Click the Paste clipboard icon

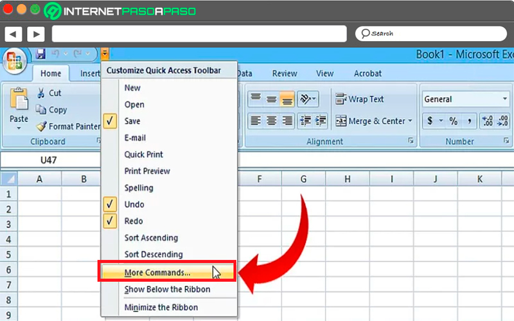click(x=19, y=99)
